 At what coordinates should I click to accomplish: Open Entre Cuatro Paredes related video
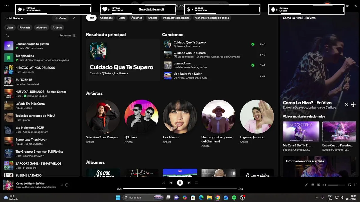[339, 137]
